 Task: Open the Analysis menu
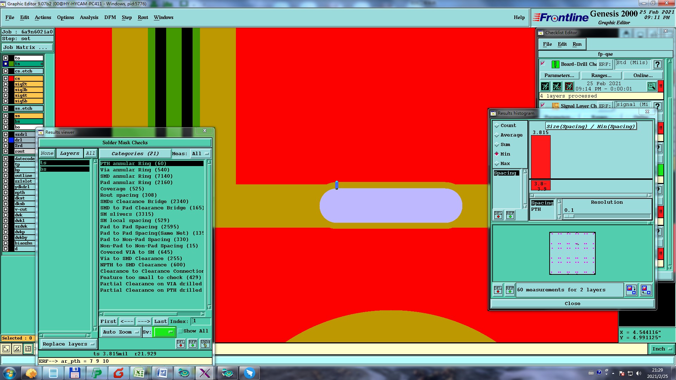(89, 17)
